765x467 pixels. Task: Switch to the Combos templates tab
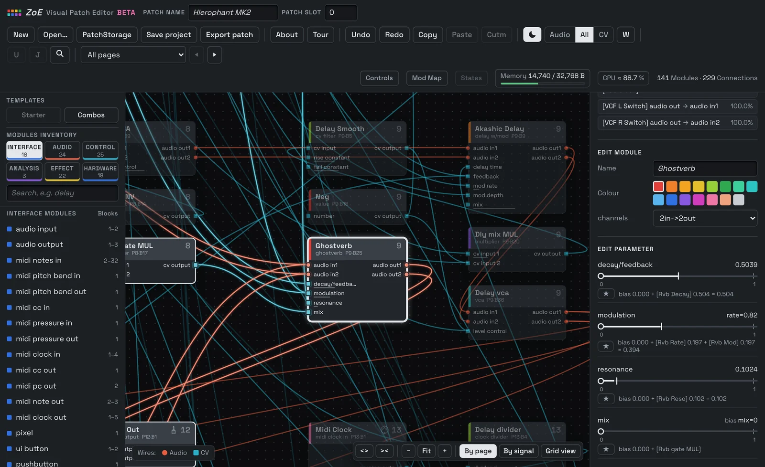coord(91,115)
